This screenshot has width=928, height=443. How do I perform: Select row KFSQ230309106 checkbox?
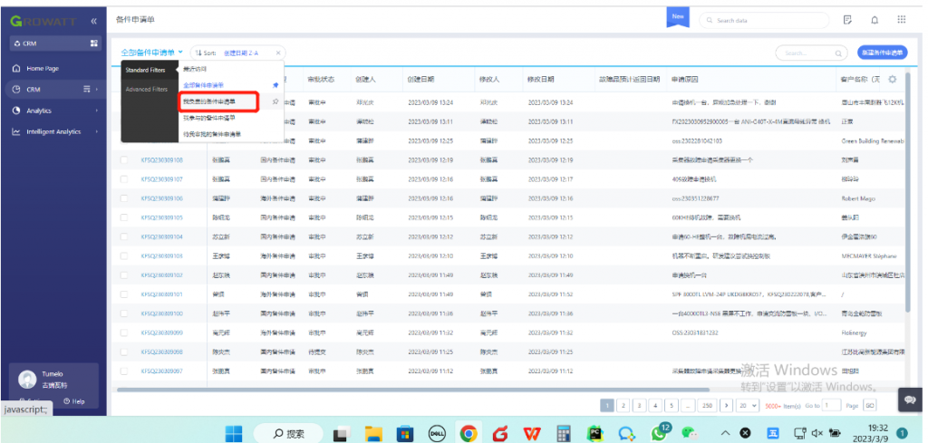click(123, 198)
